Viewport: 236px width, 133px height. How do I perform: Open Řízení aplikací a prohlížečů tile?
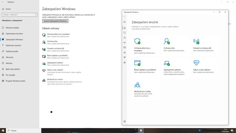pyautogui.click(x=146, y=68)
